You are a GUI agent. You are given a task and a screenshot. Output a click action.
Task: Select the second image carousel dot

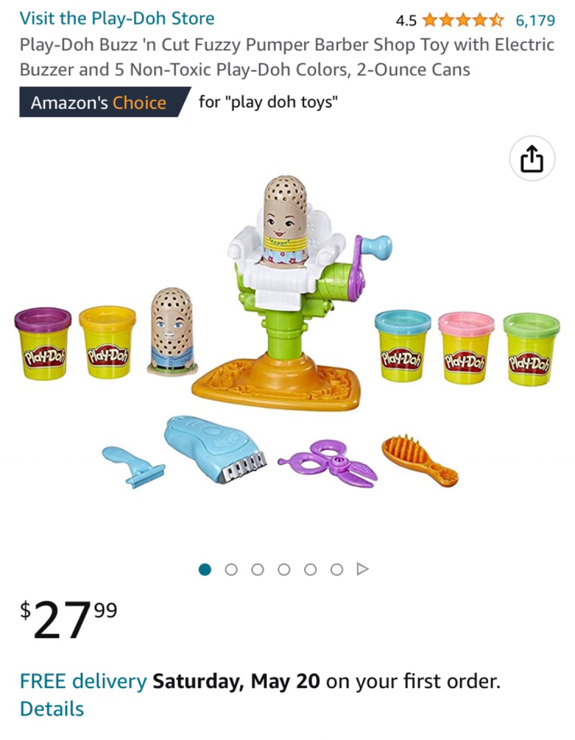click(x=231, y=569)
